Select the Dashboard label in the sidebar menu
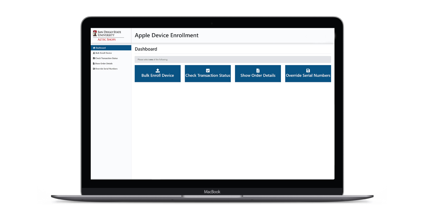The height and width of the screenshot is (219, 438). (x=101, y=48)
